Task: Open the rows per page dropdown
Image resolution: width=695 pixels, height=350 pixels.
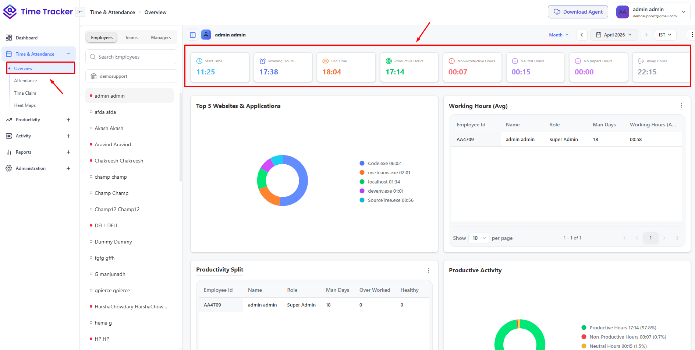Action: [479, 238]
